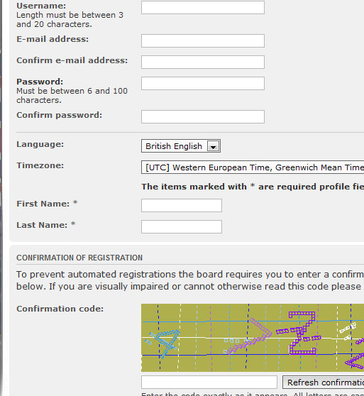Screen dimensions: 364x396
Task: Focus the confirmation code entry box
Action: [209, 383]
